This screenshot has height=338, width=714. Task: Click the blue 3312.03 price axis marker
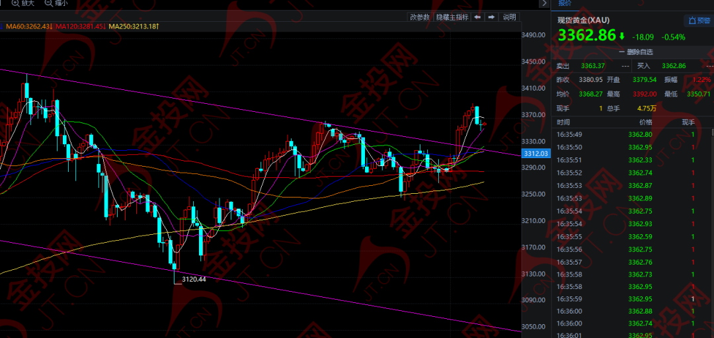(x=535, y=154)
